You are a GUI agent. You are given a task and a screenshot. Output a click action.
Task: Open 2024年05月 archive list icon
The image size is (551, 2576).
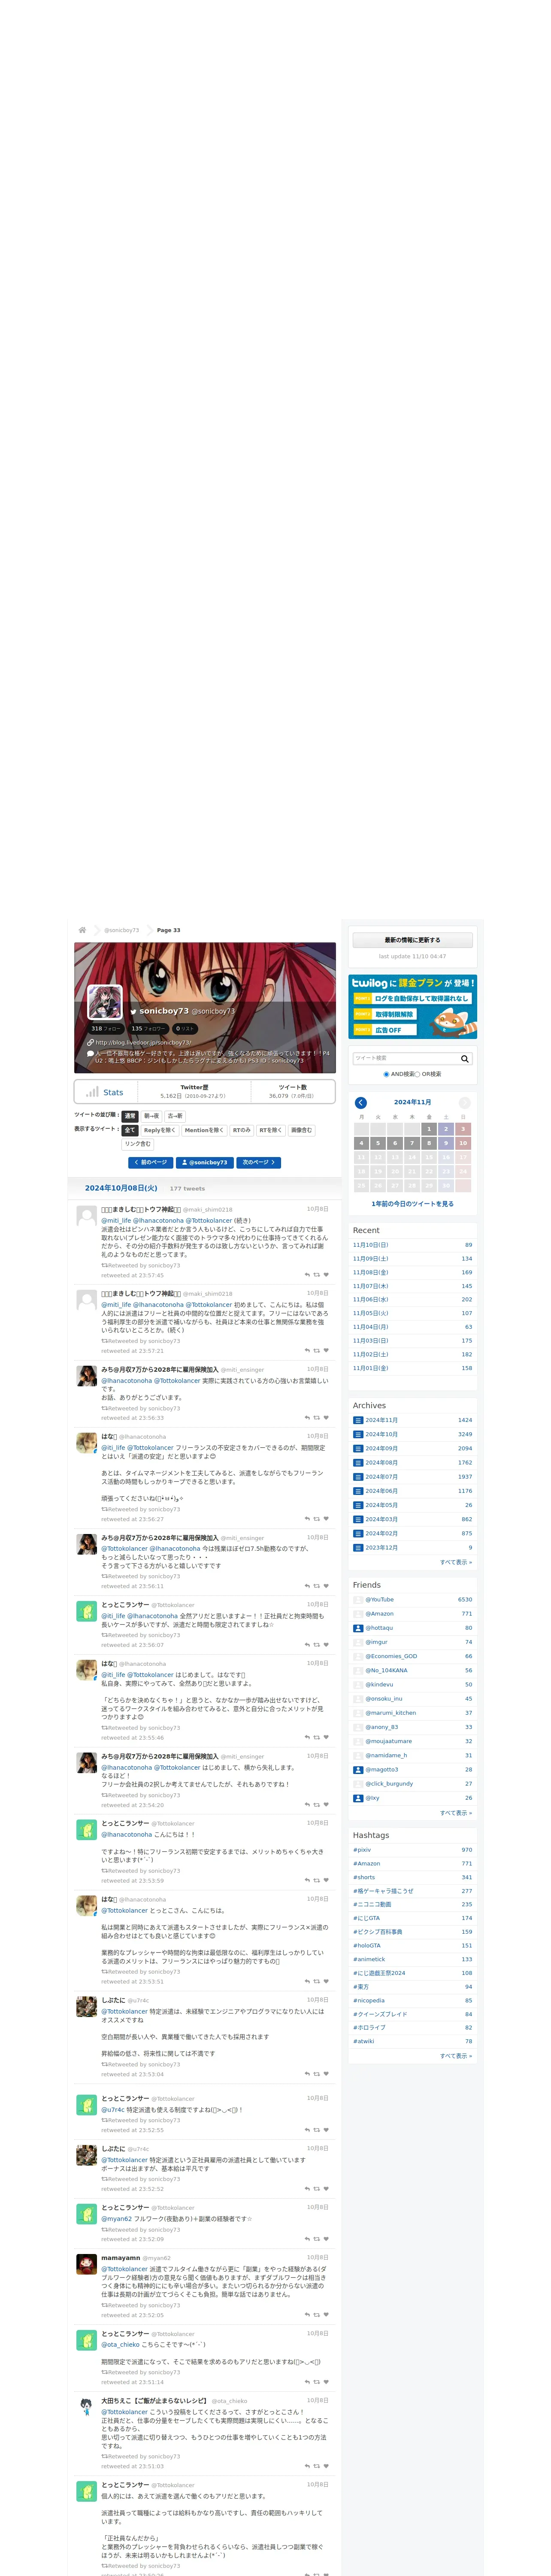pos(358,1505)
